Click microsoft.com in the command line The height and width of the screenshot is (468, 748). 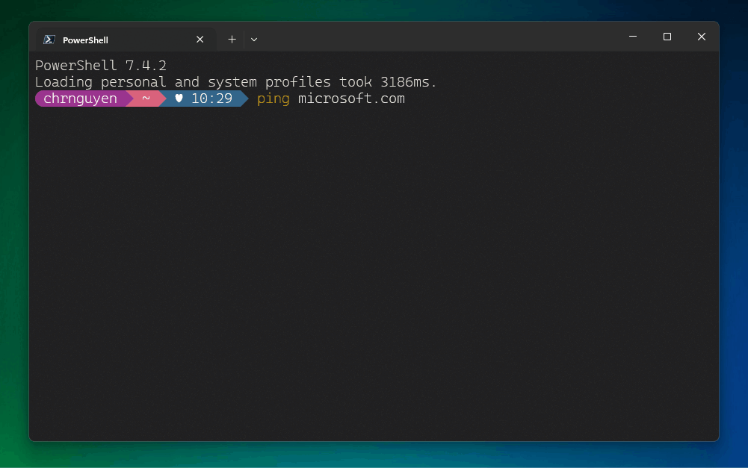pos(351,99)
